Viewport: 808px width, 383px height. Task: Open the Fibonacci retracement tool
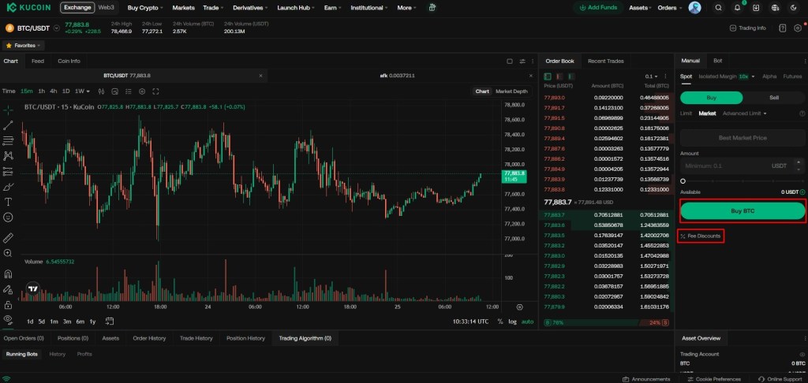[x=8, y=140]
